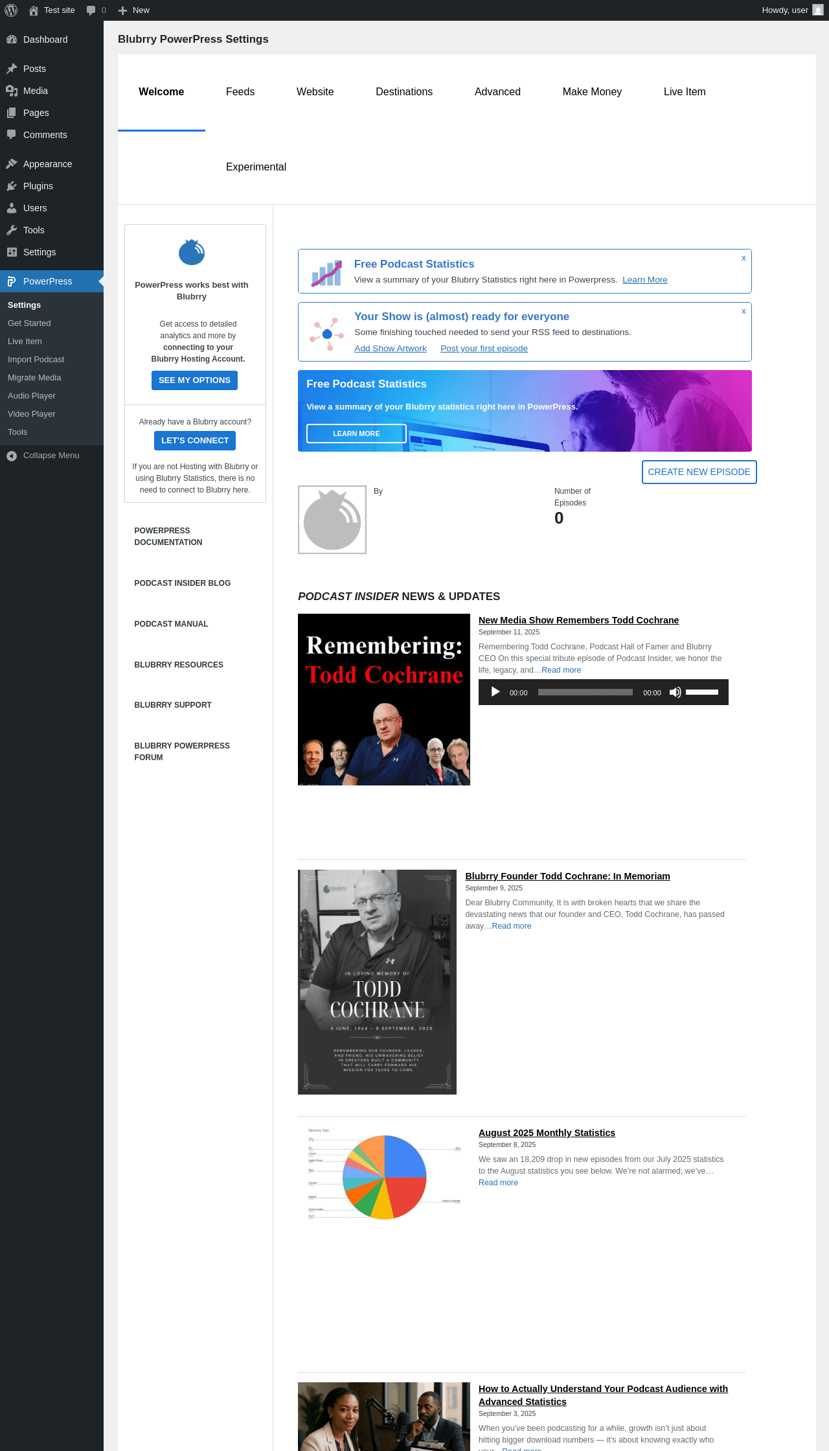829x1451 pixels.
Task: Switch to the Feeds tab
Action: [x=240, y=92]
